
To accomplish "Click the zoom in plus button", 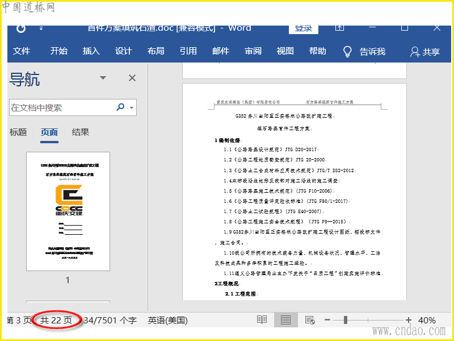I will (x=408, y=320).
